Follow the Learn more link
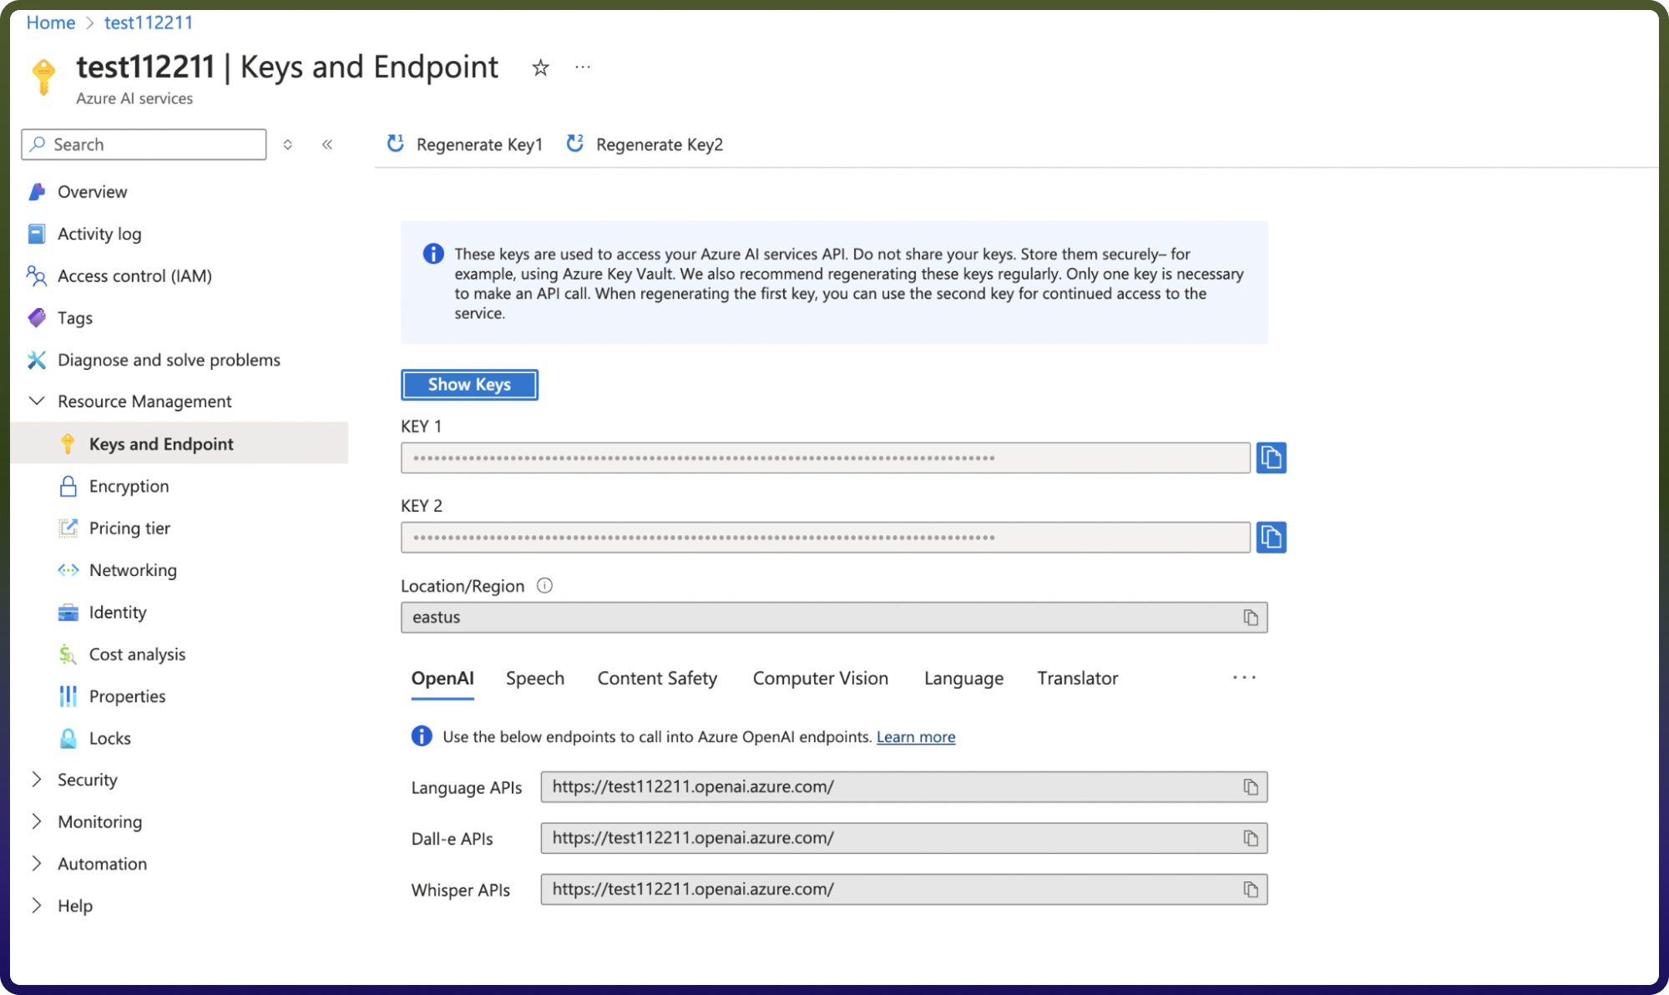Viewport: 1669px width, 995px height. [x=916, y=737]
